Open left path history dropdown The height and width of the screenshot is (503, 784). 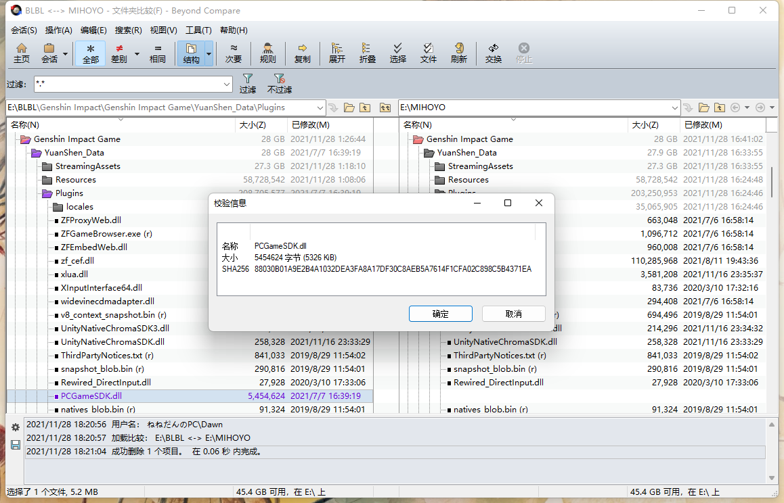click(320, 108)
